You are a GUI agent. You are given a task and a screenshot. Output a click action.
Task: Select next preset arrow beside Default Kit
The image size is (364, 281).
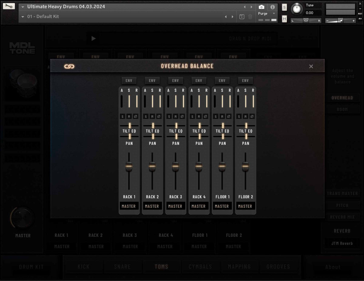pos(233,17)
